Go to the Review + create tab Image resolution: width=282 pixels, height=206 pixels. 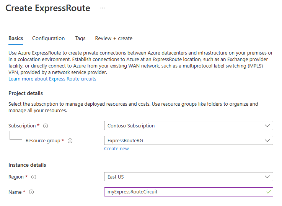(x=114, y=38)
